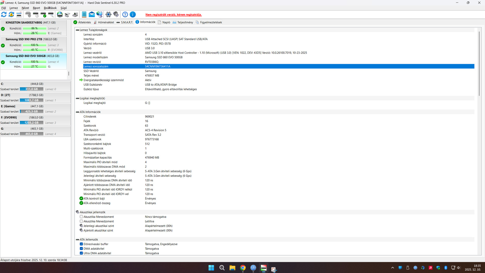Viewport: 485px width, 273px height.
Task: Collapse the Logikai meghajtó(k) section
Action: (x=78, y=98)
